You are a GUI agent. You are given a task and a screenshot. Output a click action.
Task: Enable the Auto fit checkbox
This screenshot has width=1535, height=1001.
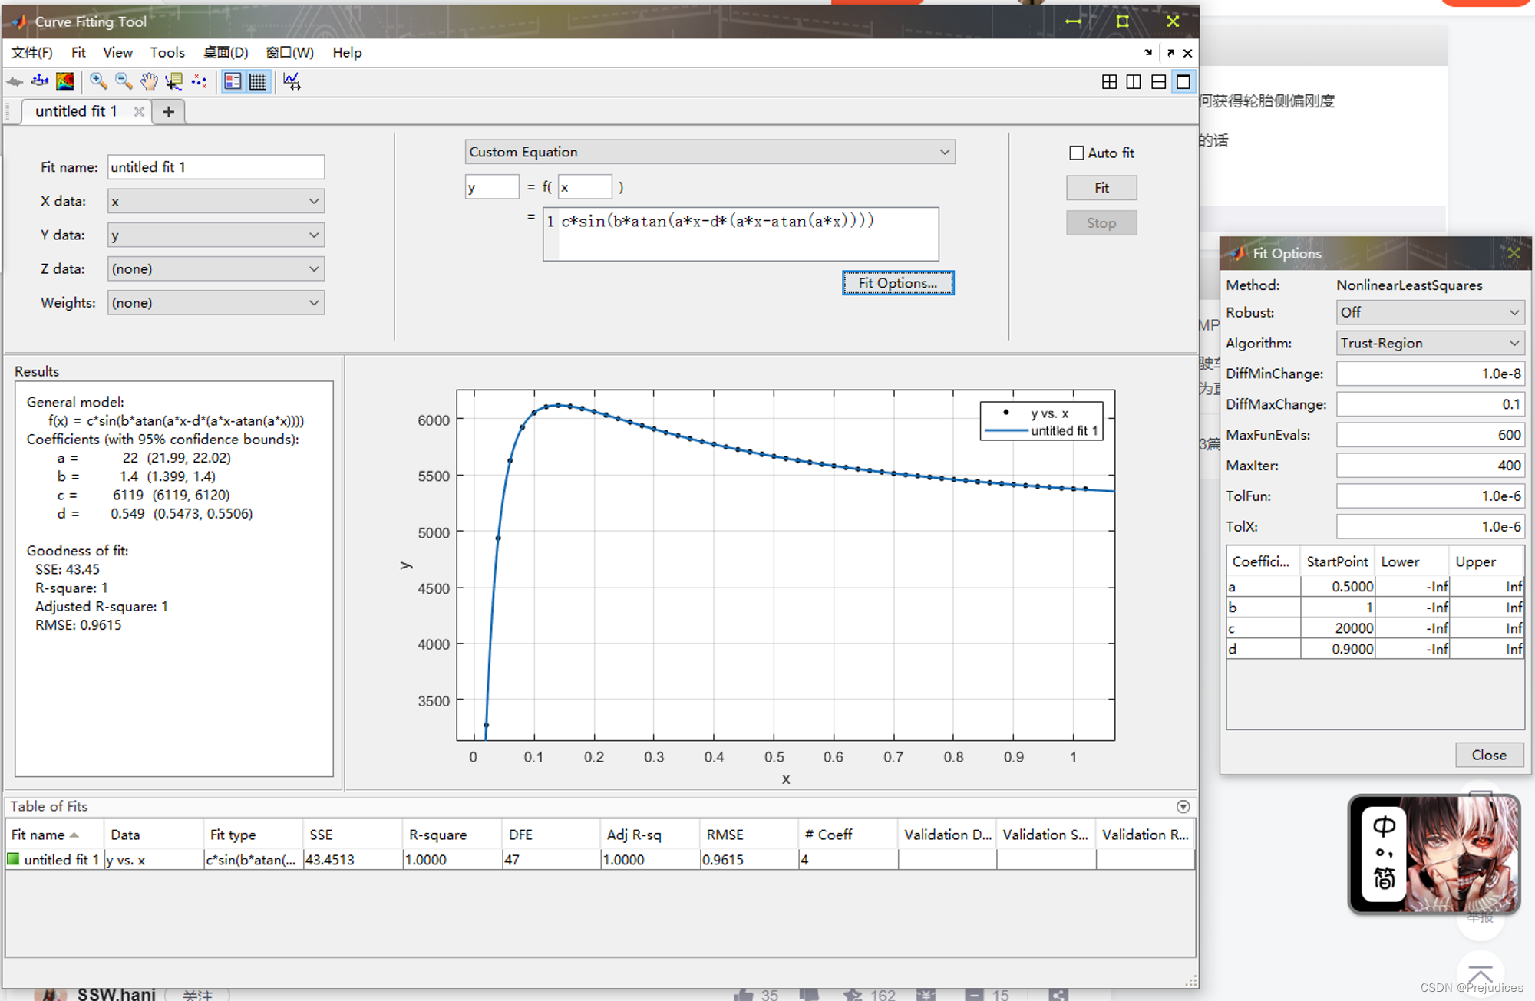pos(1077,153)
